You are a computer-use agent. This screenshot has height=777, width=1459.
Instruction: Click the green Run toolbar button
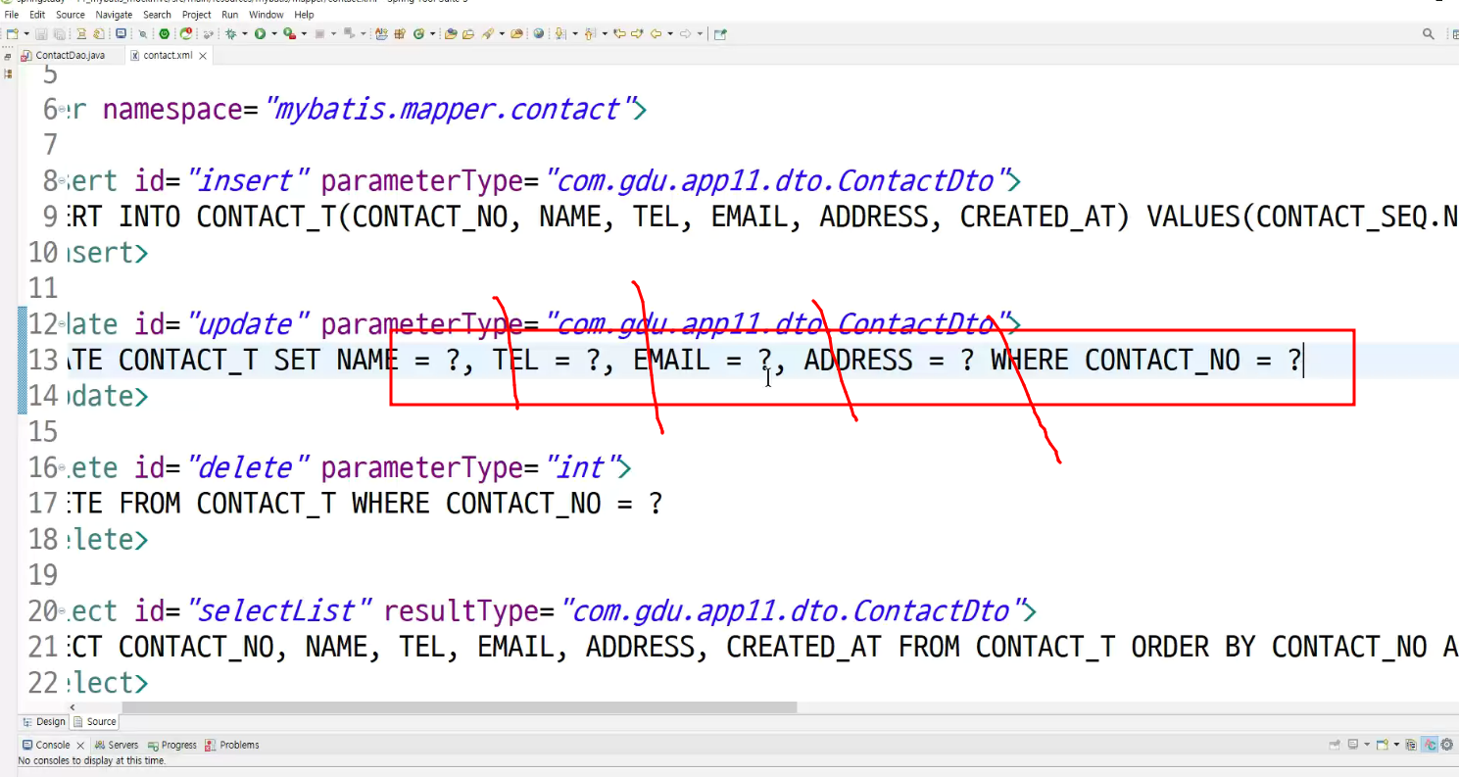260,33
